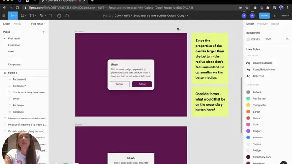Open a new browser tab
This screenshot has height=164, width=292.
click(x=92, y=1)
